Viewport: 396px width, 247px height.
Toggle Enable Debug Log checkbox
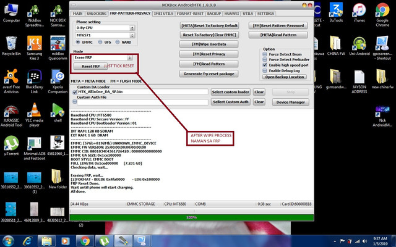click(265, 70)
